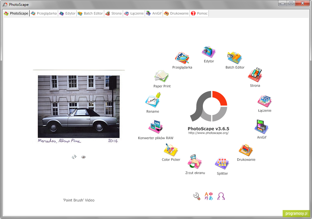Viewport: 312px width, 219px height.
Task: Visit the http://www.photoscape.org/ link
Action: (x=208, y=133)
